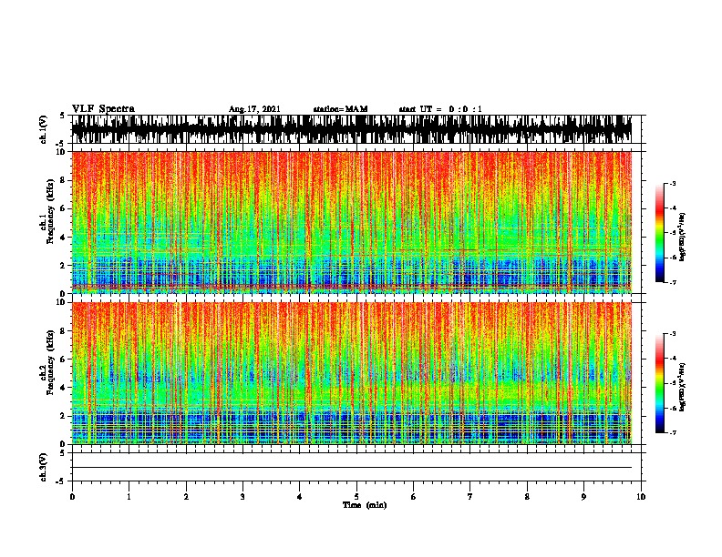This screenshot has height=557, width=722.
Task: Click tick label "5" on the time axis
Action: tap(356, 497)
